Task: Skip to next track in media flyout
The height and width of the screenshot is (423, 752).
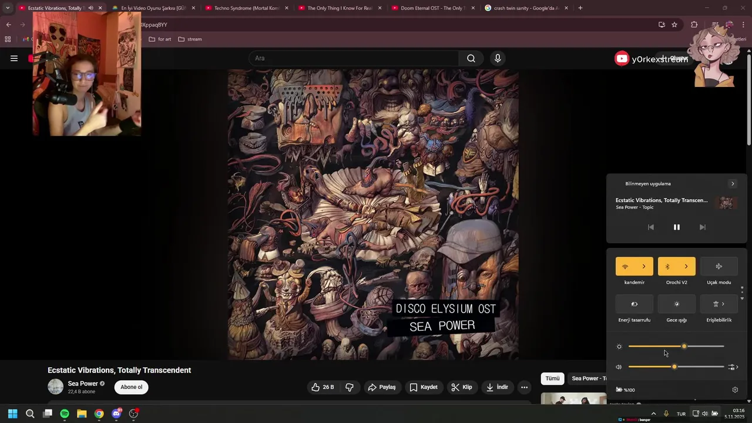Action: point(703,227)
